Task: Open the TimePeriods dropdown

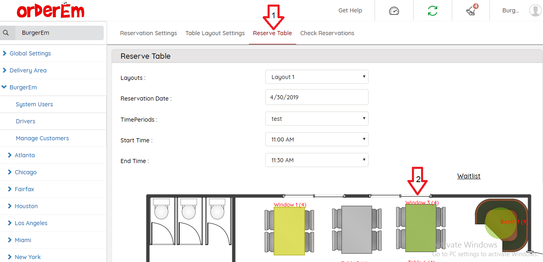Action: click(317, 119)
